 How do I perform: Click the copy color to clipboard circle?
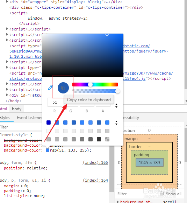point(63,88)
